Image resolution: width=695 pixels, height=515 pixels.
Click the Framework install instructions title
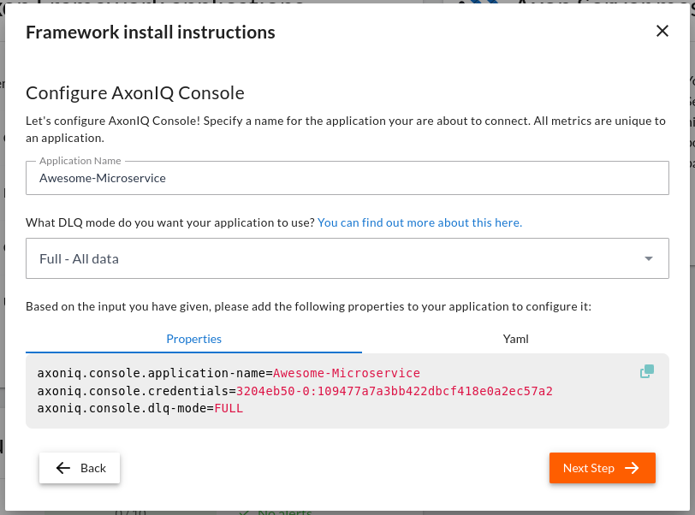tap(151, 32)
